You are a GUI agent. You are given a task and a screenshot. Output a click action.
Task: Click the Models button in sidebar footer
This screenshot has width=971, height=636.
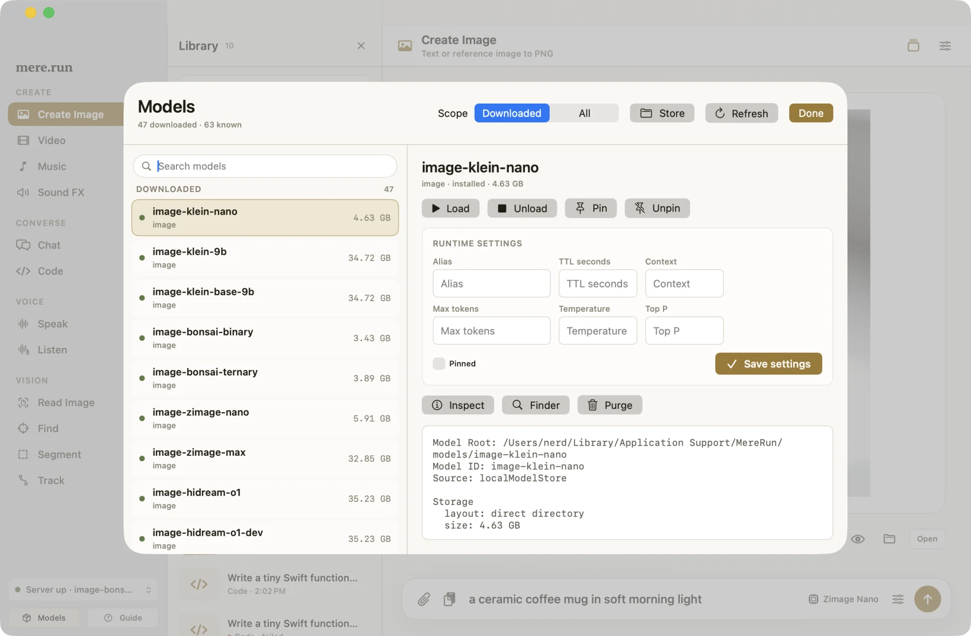(x=44, y=618)
